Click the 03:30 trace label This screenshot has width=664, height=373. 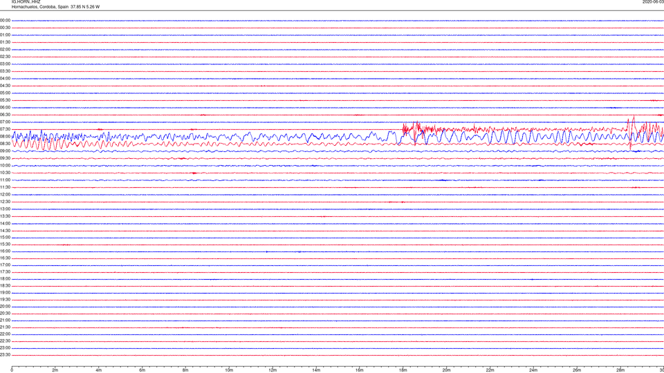click(x=5, y=71)
